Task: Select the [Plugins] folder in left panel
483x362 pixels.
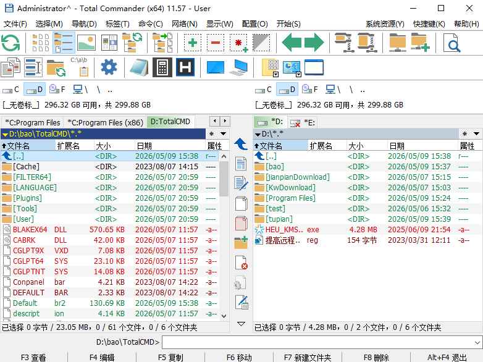Action: (110, 198)
